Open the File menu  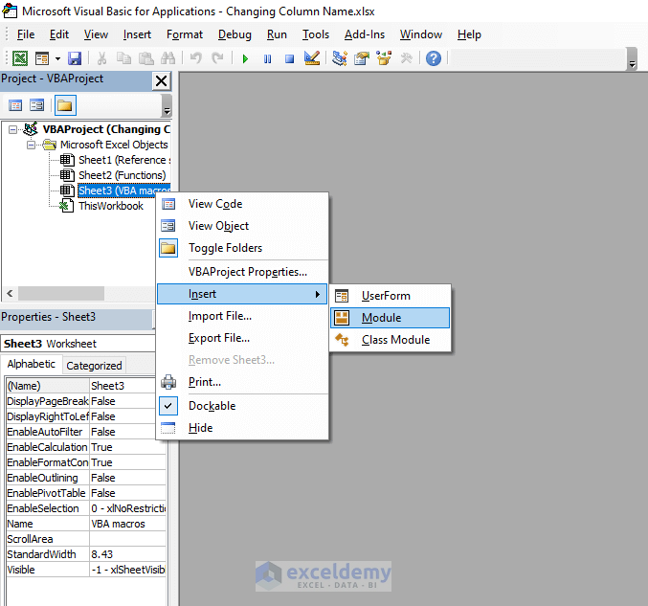click(26, 34)
